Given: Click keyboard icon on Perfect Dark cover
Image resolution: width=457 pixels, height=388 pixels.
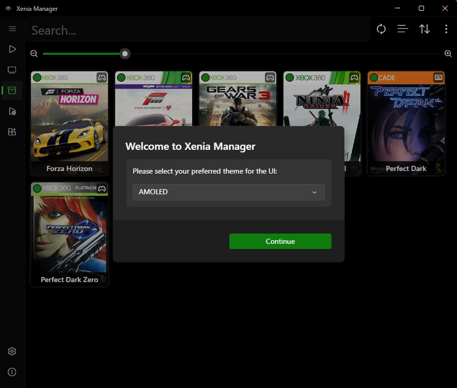Looking at the screenshot, I should 438,77.
